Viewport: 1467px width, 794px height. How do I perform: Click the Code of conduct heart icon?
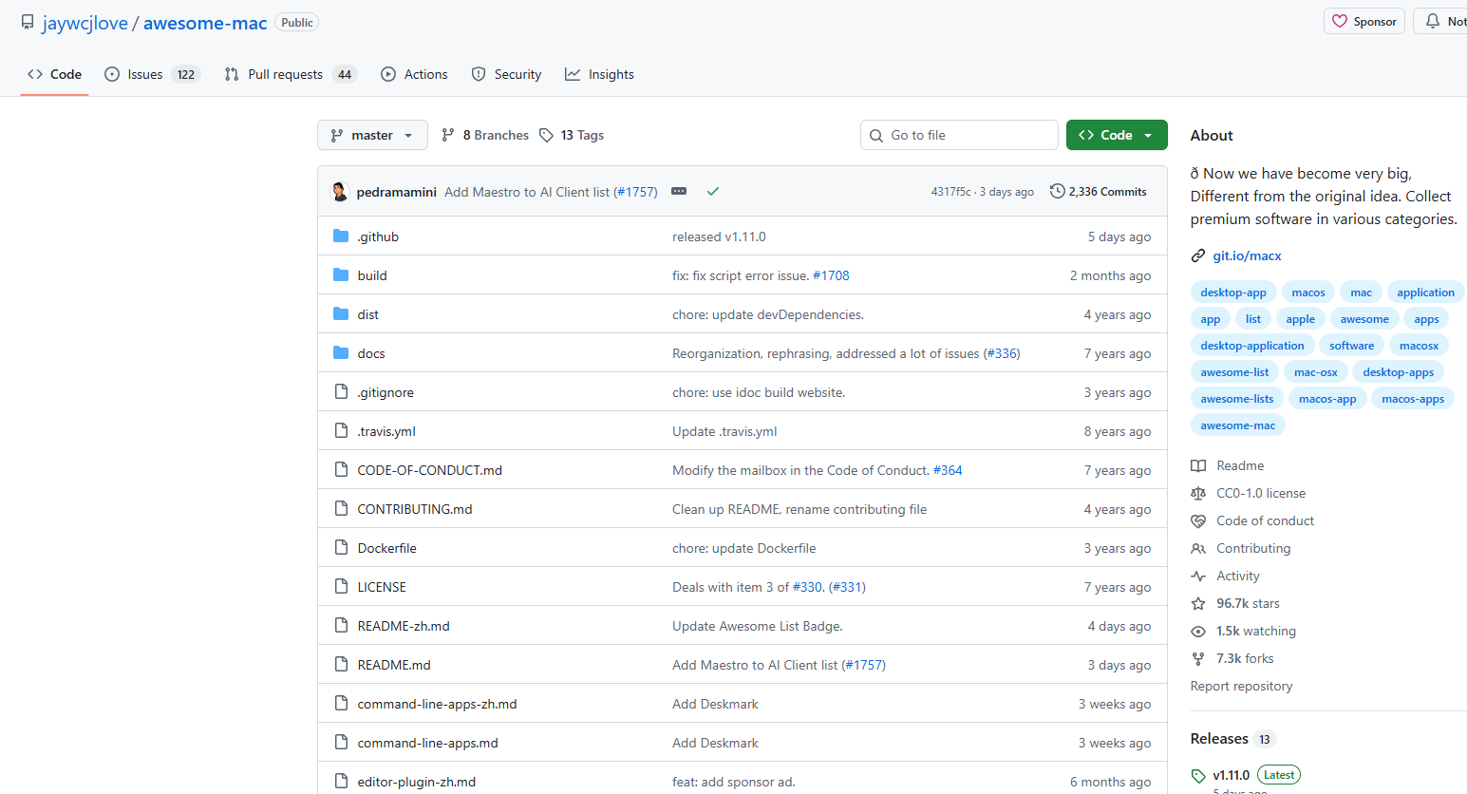[x=1198, y=520]
